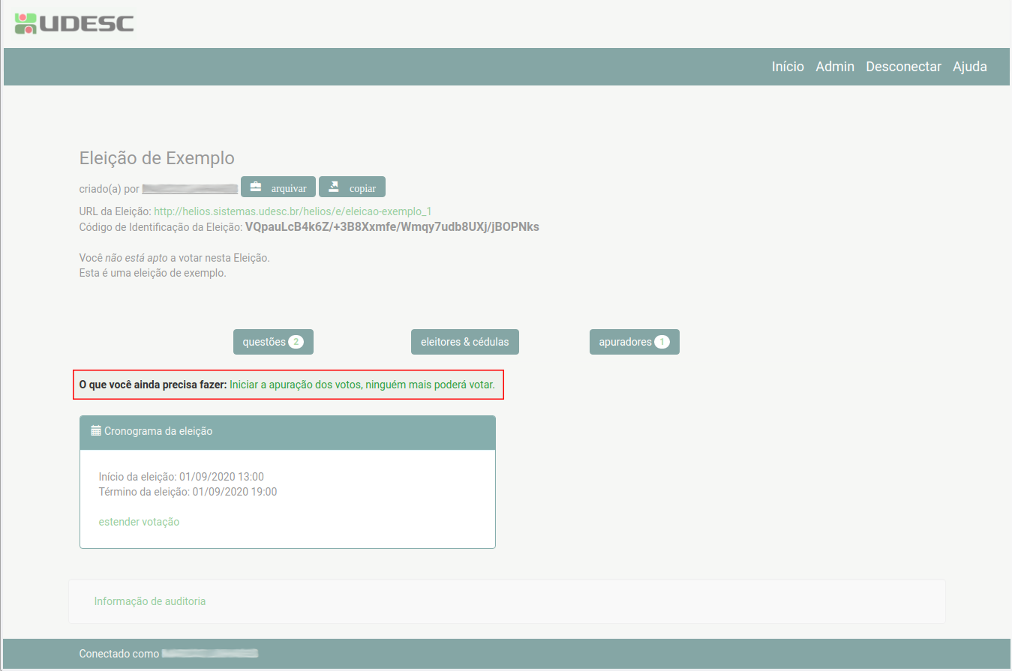
Task: Go to Início in the top navigation
Action: click(788, 67)
